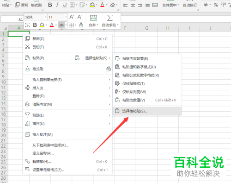Open mini toolbar borders dropdown arrow
Viewport: 231px width, 183px height.
(75, 25)
